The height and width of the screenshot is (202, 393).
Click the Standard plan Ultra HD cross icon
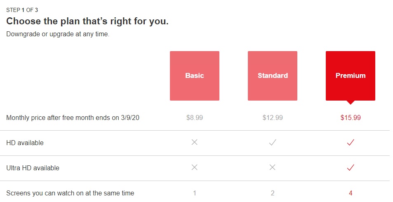coord(273,167)
